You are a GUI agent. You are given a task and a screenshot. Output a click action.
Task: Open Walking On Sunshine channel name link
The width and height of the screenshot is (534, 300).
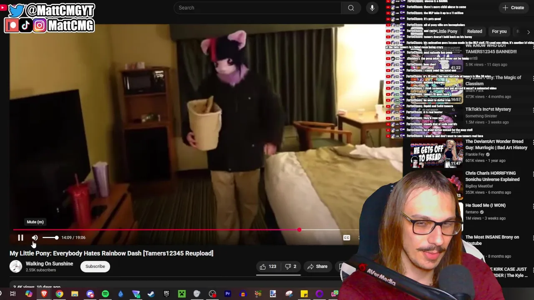pos(49,264)
